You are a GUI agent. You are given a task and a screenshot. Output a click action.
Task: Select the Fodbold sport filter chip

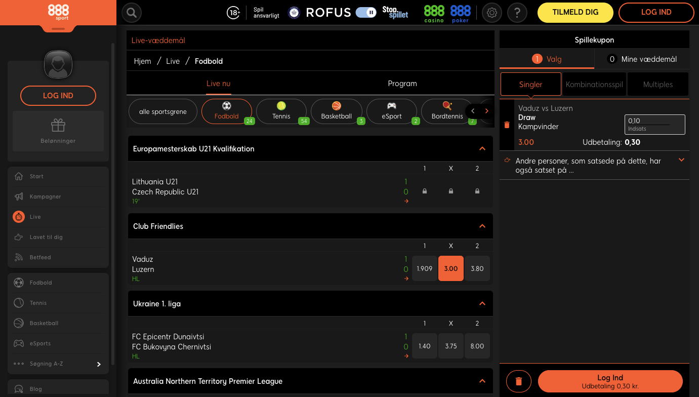click(x=227, y=112)
